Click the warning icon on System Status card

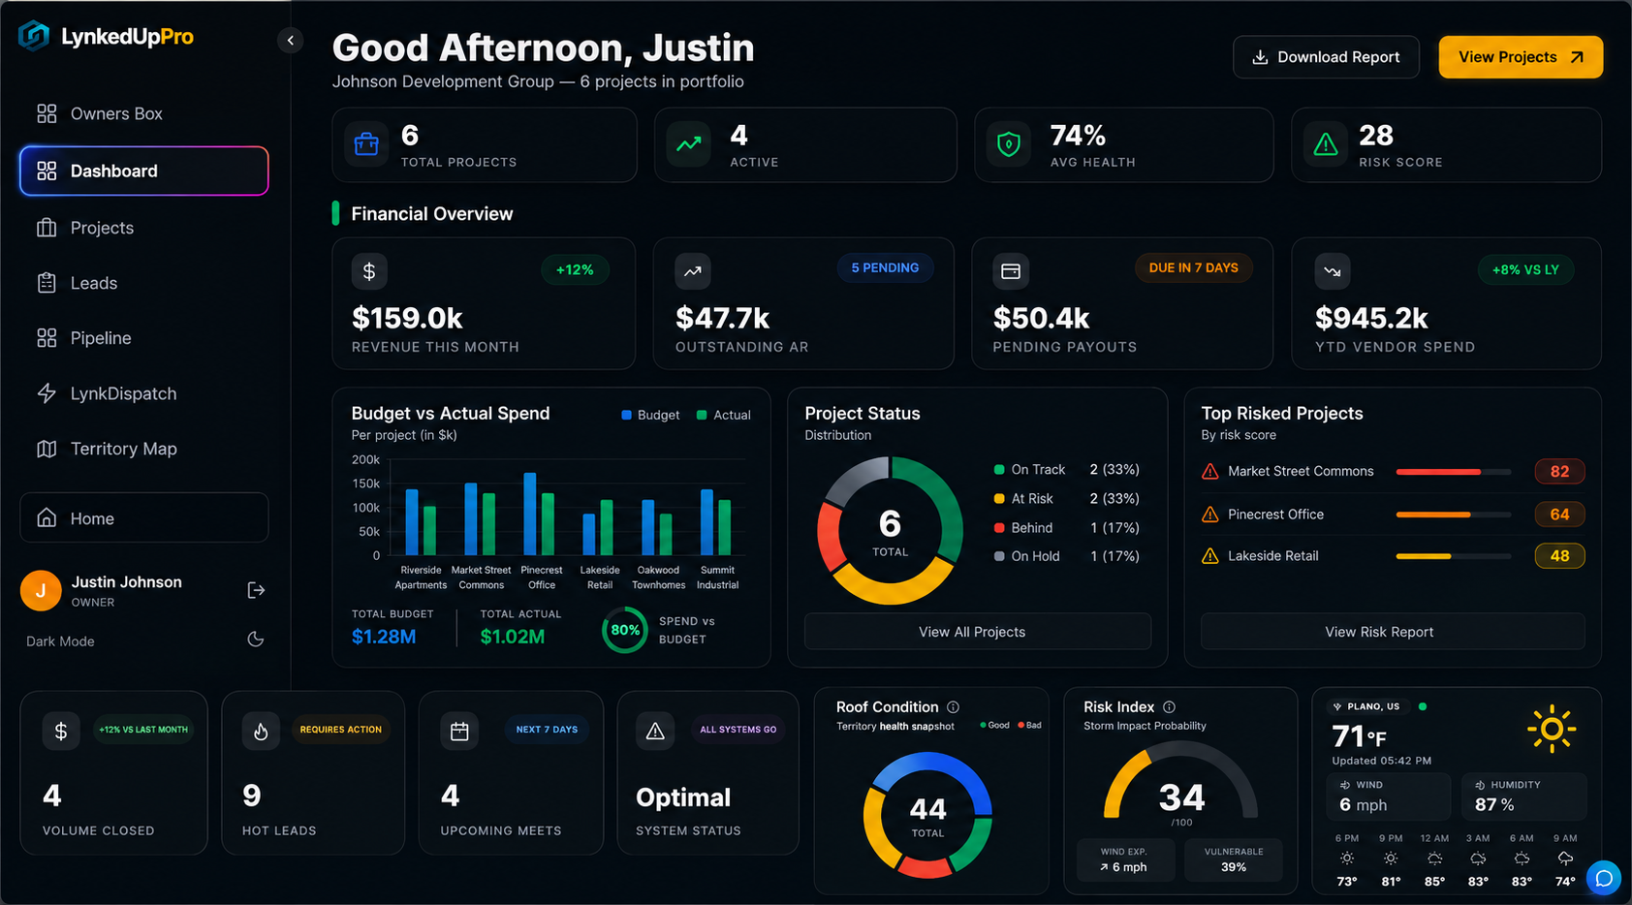655,731
